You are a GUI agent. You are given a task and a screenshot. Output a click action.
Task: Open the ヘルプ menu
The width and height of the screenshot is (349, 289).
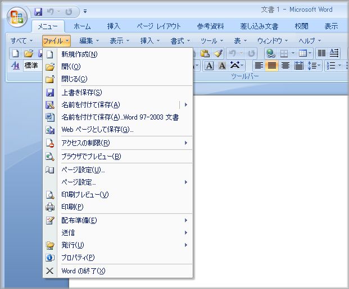(310, 40)
